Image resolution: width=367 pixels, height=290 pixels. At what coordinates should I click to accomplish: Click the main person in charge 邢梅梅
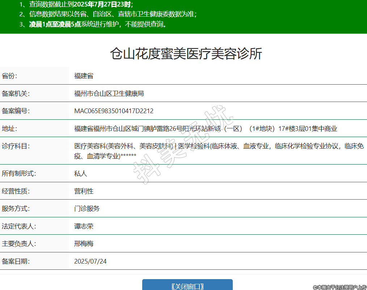click(84, 244)
